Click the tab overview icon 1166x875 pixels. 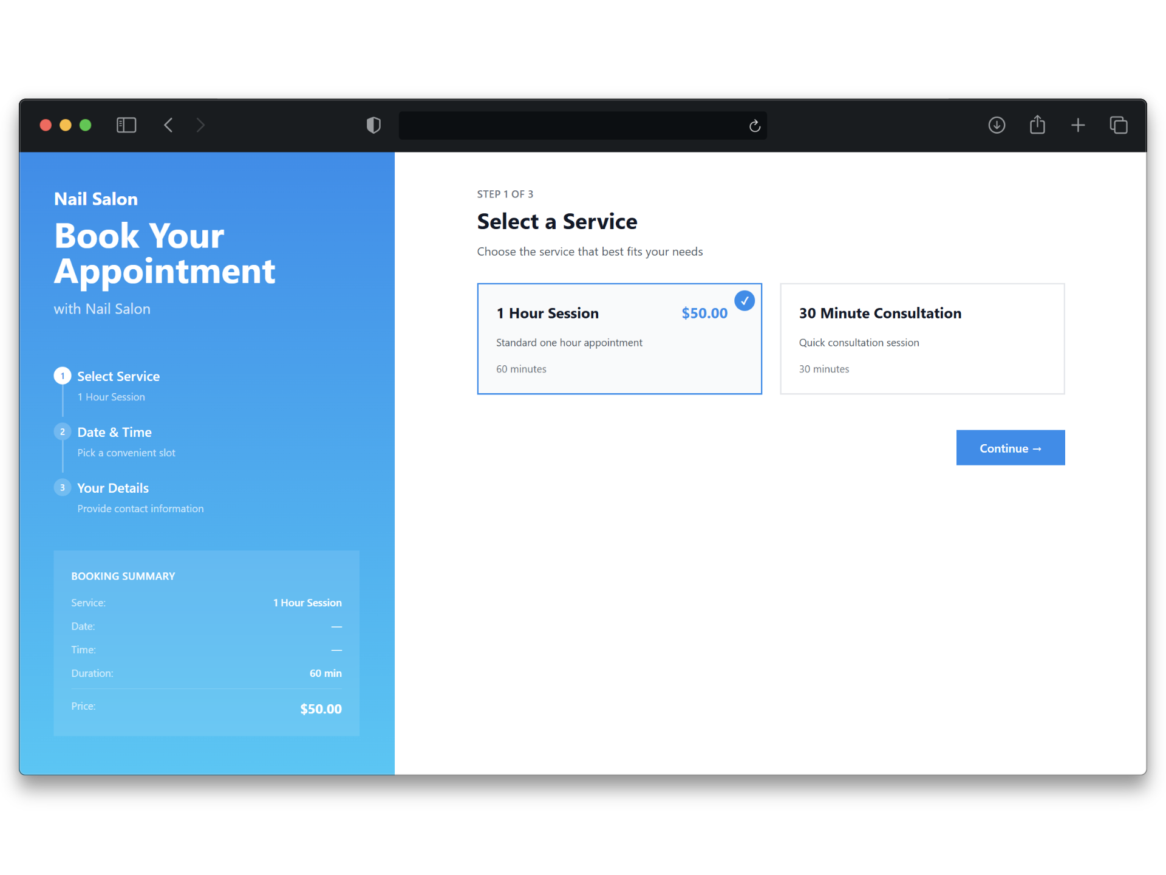pos(1119,125)
